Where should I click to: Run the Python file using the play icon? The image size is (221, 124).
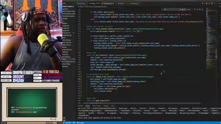(x=203, y=3)
